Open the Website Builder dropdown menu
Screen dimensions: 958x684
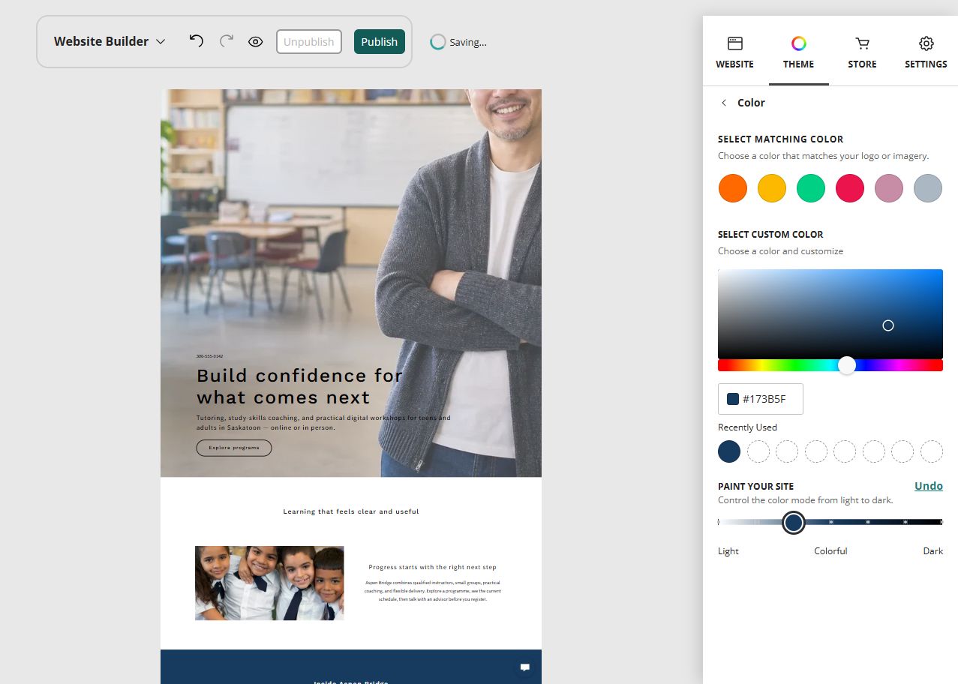coord(110,41)
